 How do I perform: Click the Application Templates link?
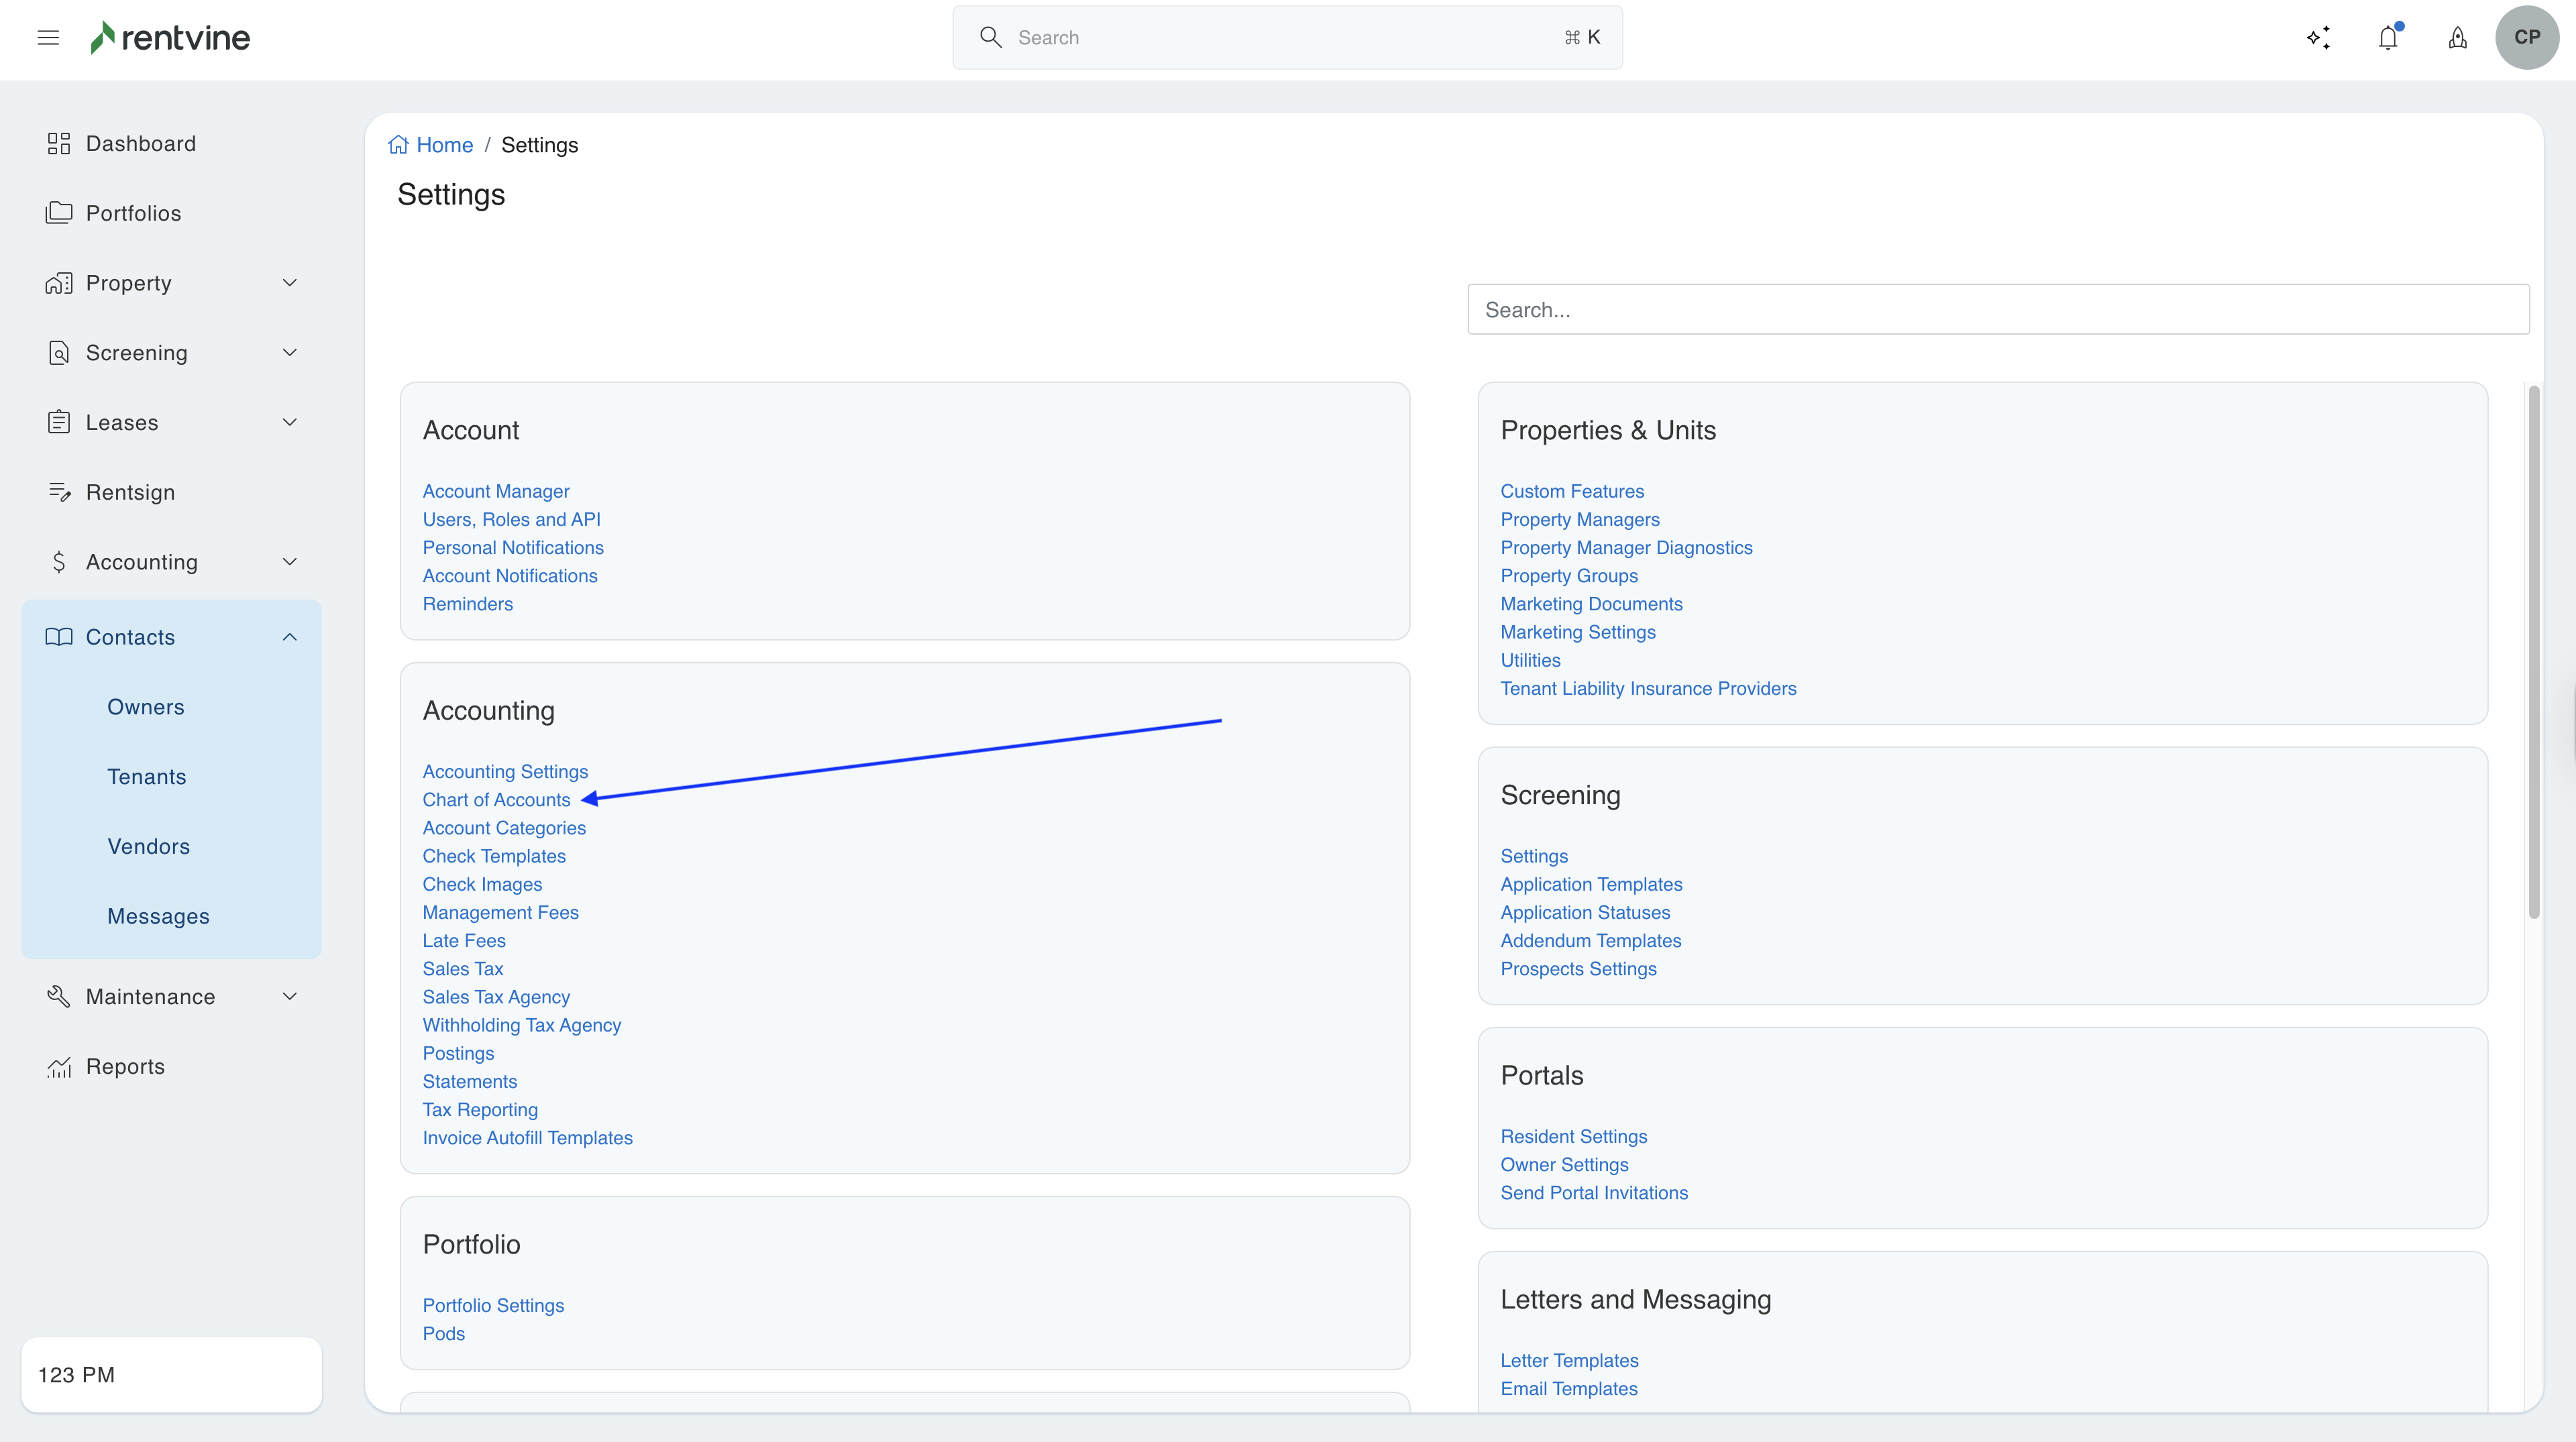coord(1590,884)
